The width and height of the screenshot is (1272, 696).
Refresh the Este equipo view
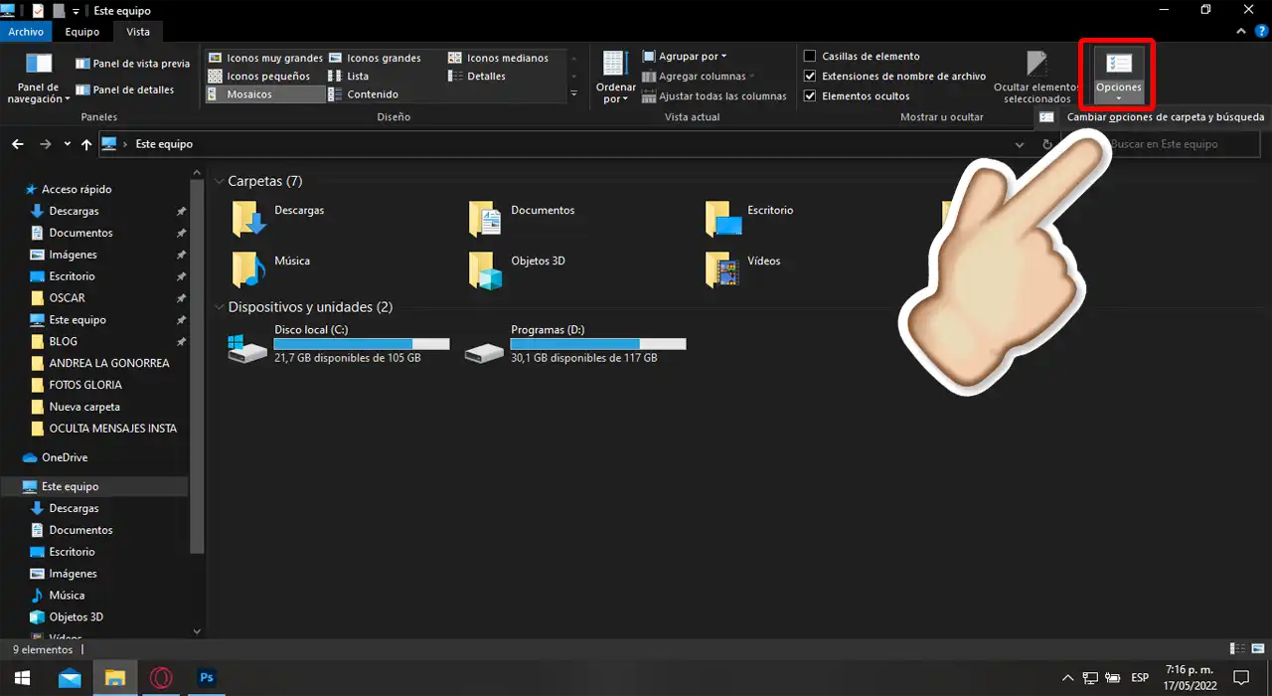(1046, 144)
